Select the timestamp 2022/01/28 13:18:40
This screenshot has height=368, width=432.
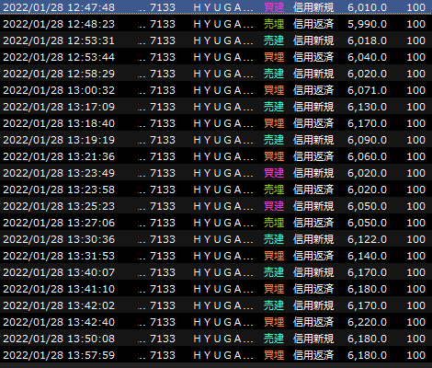click(x=59, y=123)
